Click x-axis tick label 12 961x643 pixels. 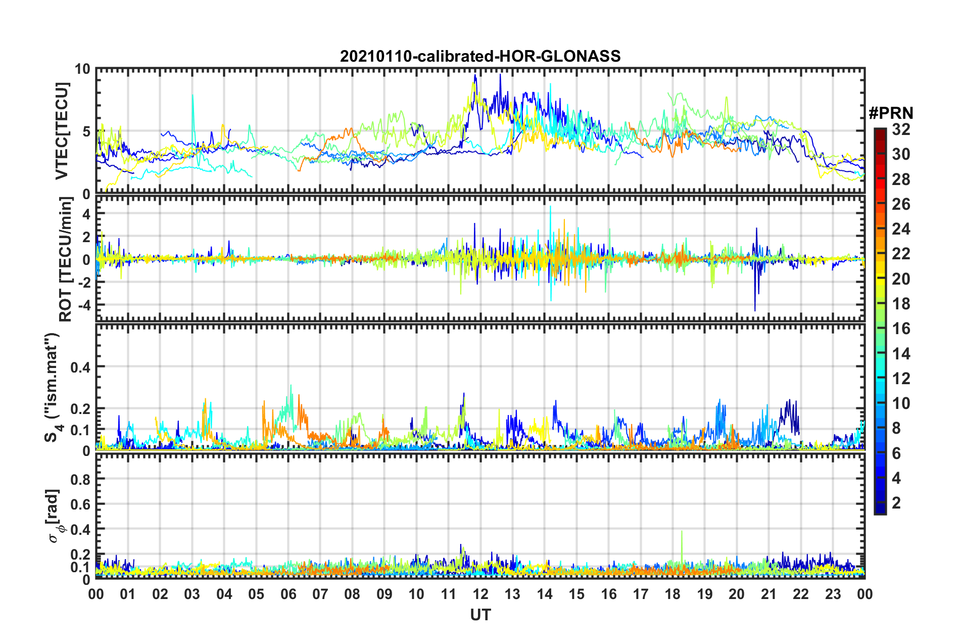click(x=480, y=594)
